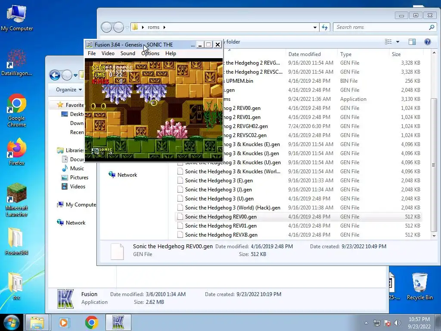The height and width of the screenshot is (331, 441).
Task: Select Sonic the Hedgehog 3 (U).gen
Action: (298, 199)
